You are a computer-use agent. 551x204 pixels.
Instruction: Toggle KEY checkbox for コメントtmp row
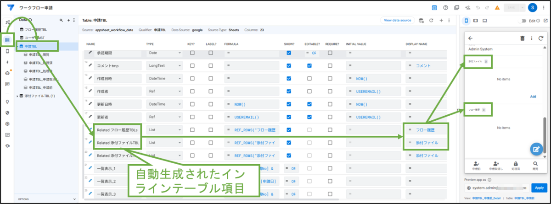click(x=192, y=66)
